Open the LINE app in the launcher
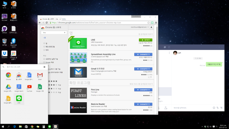 pyautogui.click(x=19, y=99)
